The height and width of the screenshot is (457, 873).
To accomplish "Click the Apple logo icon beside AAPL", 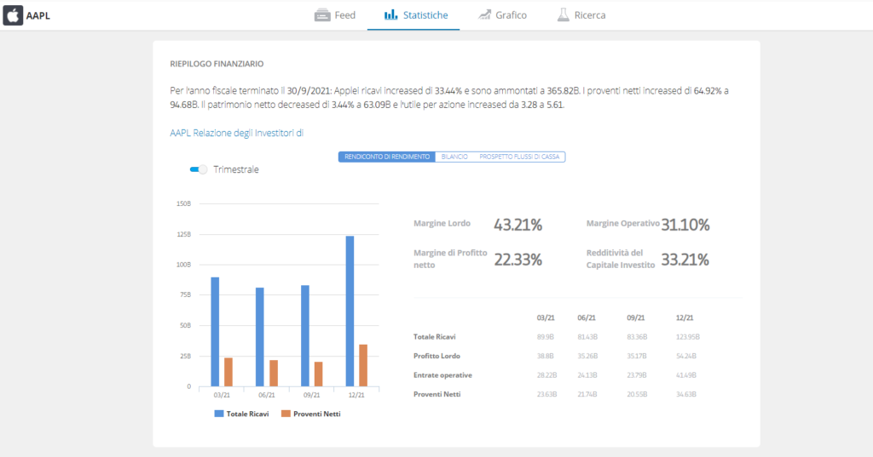I will [13, 15].
